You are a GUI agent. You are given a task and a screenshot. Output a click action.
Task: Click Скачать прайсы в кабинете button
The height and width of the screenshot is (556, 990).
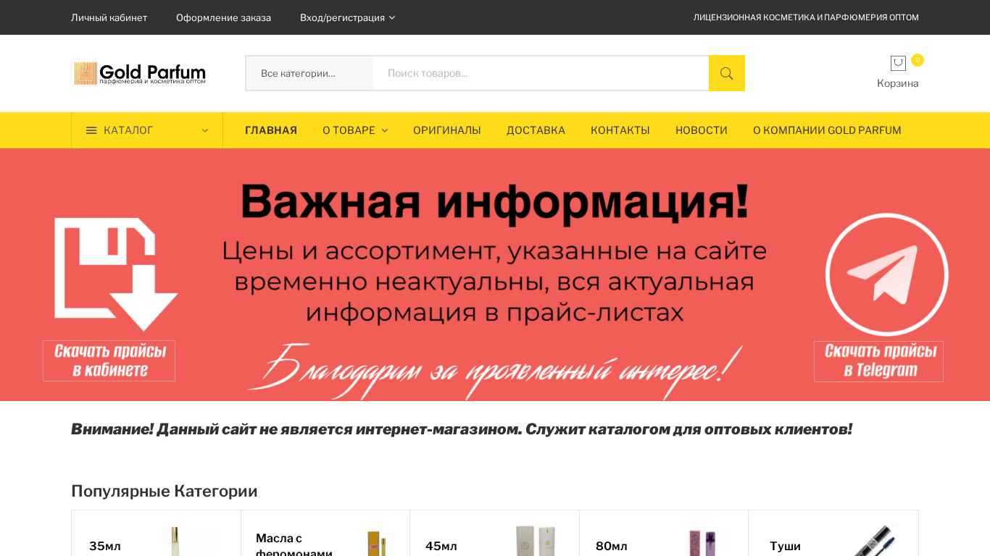click(x=109, y=361)
